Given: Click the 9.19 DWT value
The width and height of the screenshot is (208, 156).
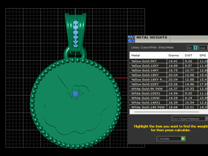Looking at the screenshot, I should pyautogui.click(x=188, y=98).
